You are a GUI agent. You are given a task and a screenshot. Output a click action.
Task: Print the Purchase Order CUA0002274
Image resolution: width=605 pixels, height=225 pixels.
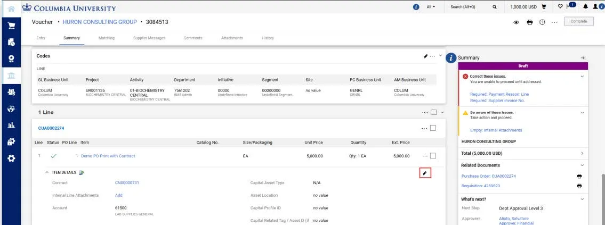click(x=579, y=176)
